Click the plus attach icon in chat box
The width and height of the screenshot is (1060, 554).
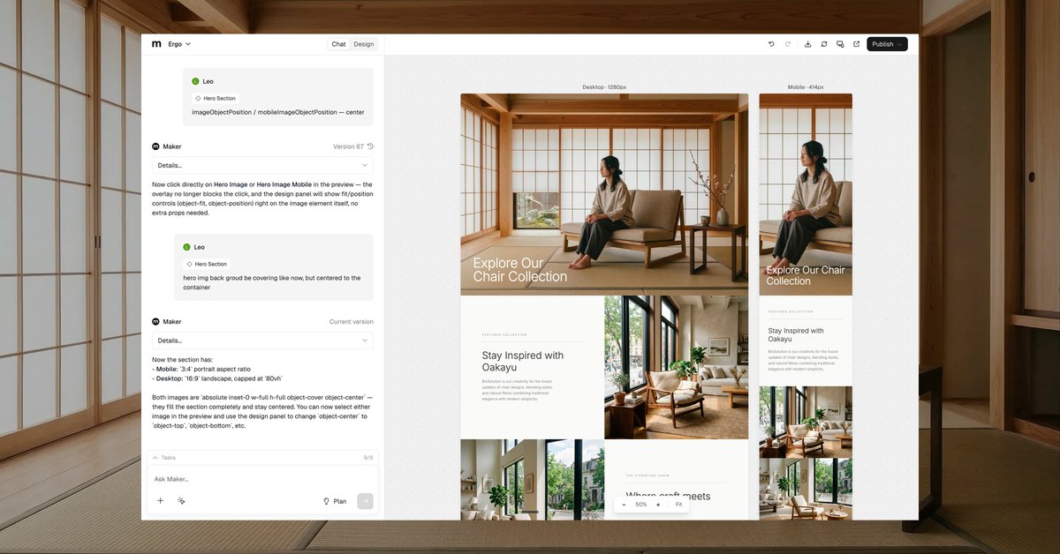161,500
